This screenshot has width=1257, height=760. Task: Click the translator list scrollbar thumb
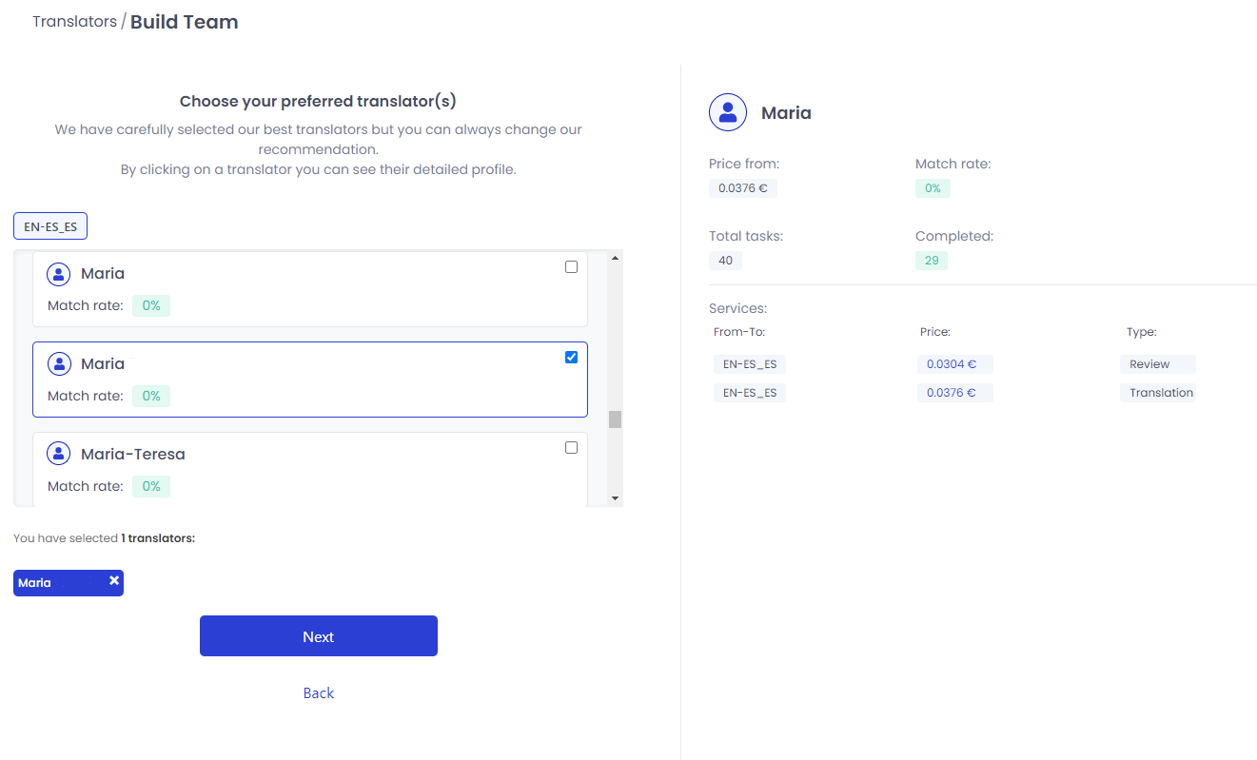point(615,419)
